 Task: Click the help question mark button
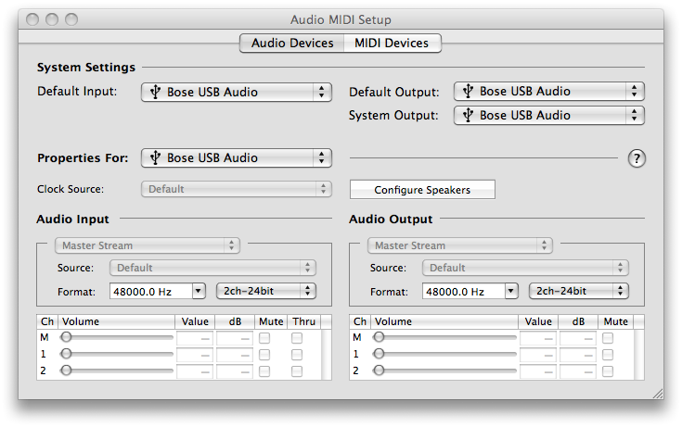[x=637, y=158]
